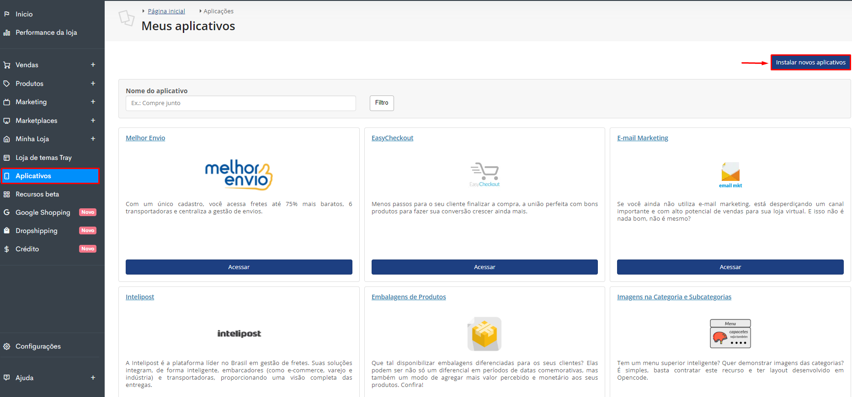This screenshot has width=852, height=397.
Task: Open the E-mail Marketing title link
Action: [x=643, y=138]
